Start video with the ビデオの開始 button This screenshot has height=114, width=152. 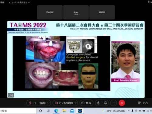(x=64, y=103)
